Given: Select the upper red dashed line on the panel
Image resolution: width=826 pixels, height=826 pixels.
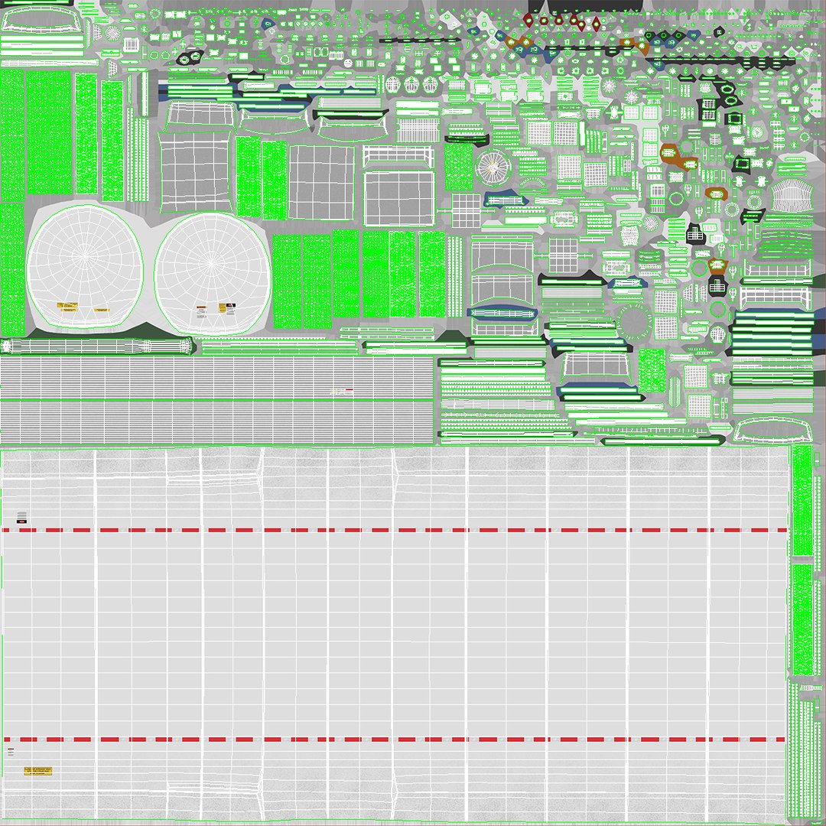Looking at the screenshot, I should (x=395, y=530).
